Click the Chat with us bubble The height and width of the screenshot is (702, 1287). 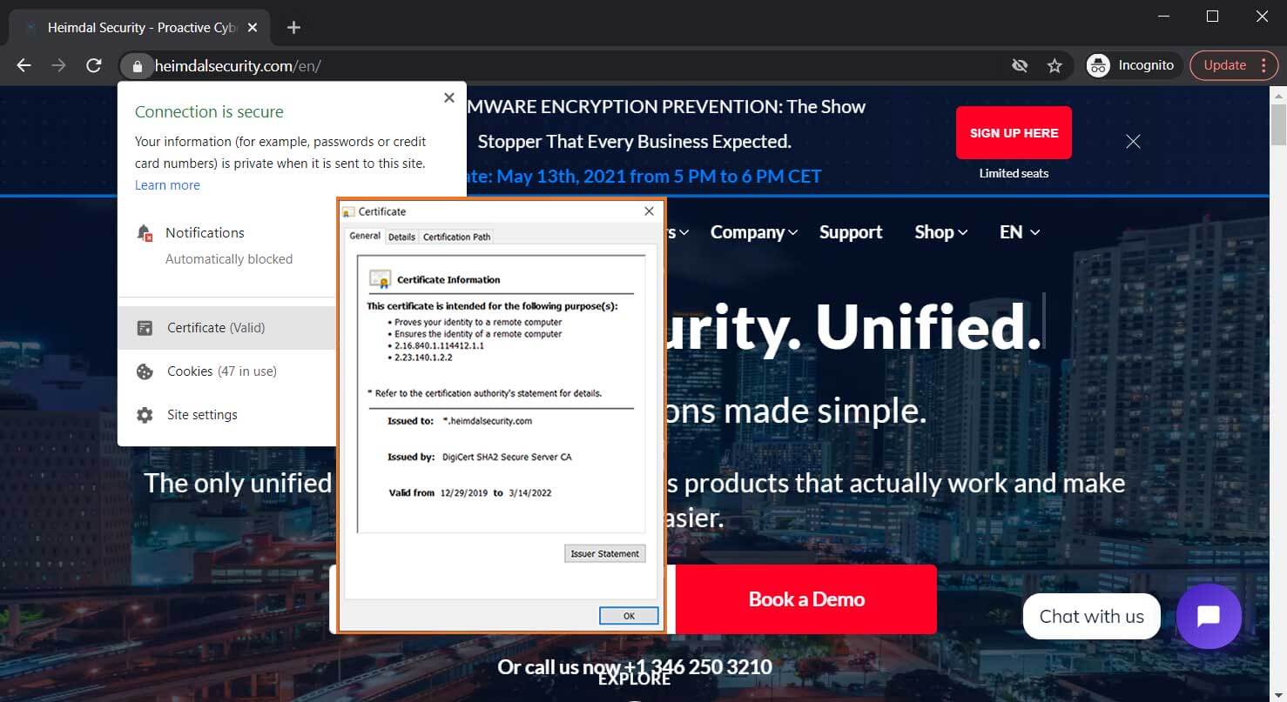[x=1092, y=617]
